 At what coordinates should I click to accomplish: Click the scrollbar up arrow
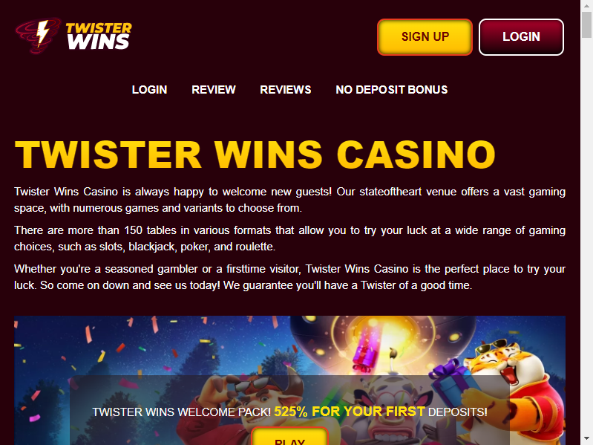[x=586, y=6]
